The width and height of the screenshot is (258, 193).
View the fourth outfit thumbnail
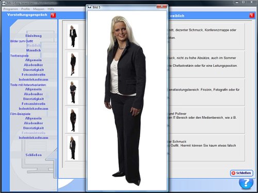pyautogui.click(x=73, y=120)
